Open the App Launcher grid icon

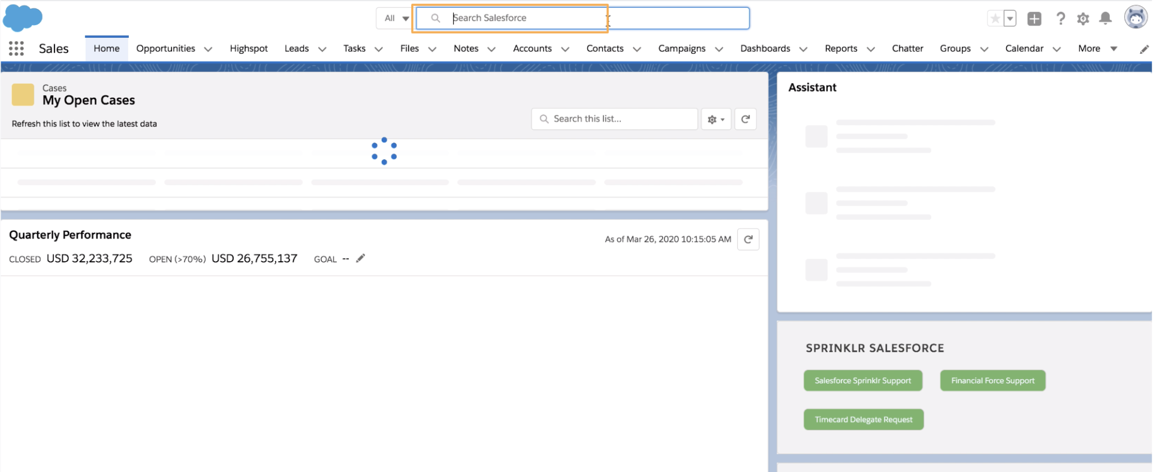[x=16, y=49]
